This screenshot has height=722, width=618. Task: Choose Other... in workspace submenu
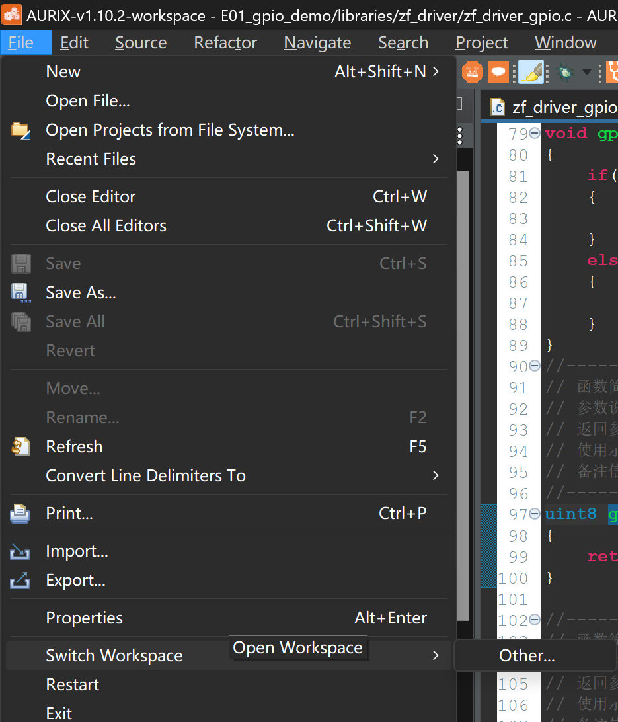point(536,655)
